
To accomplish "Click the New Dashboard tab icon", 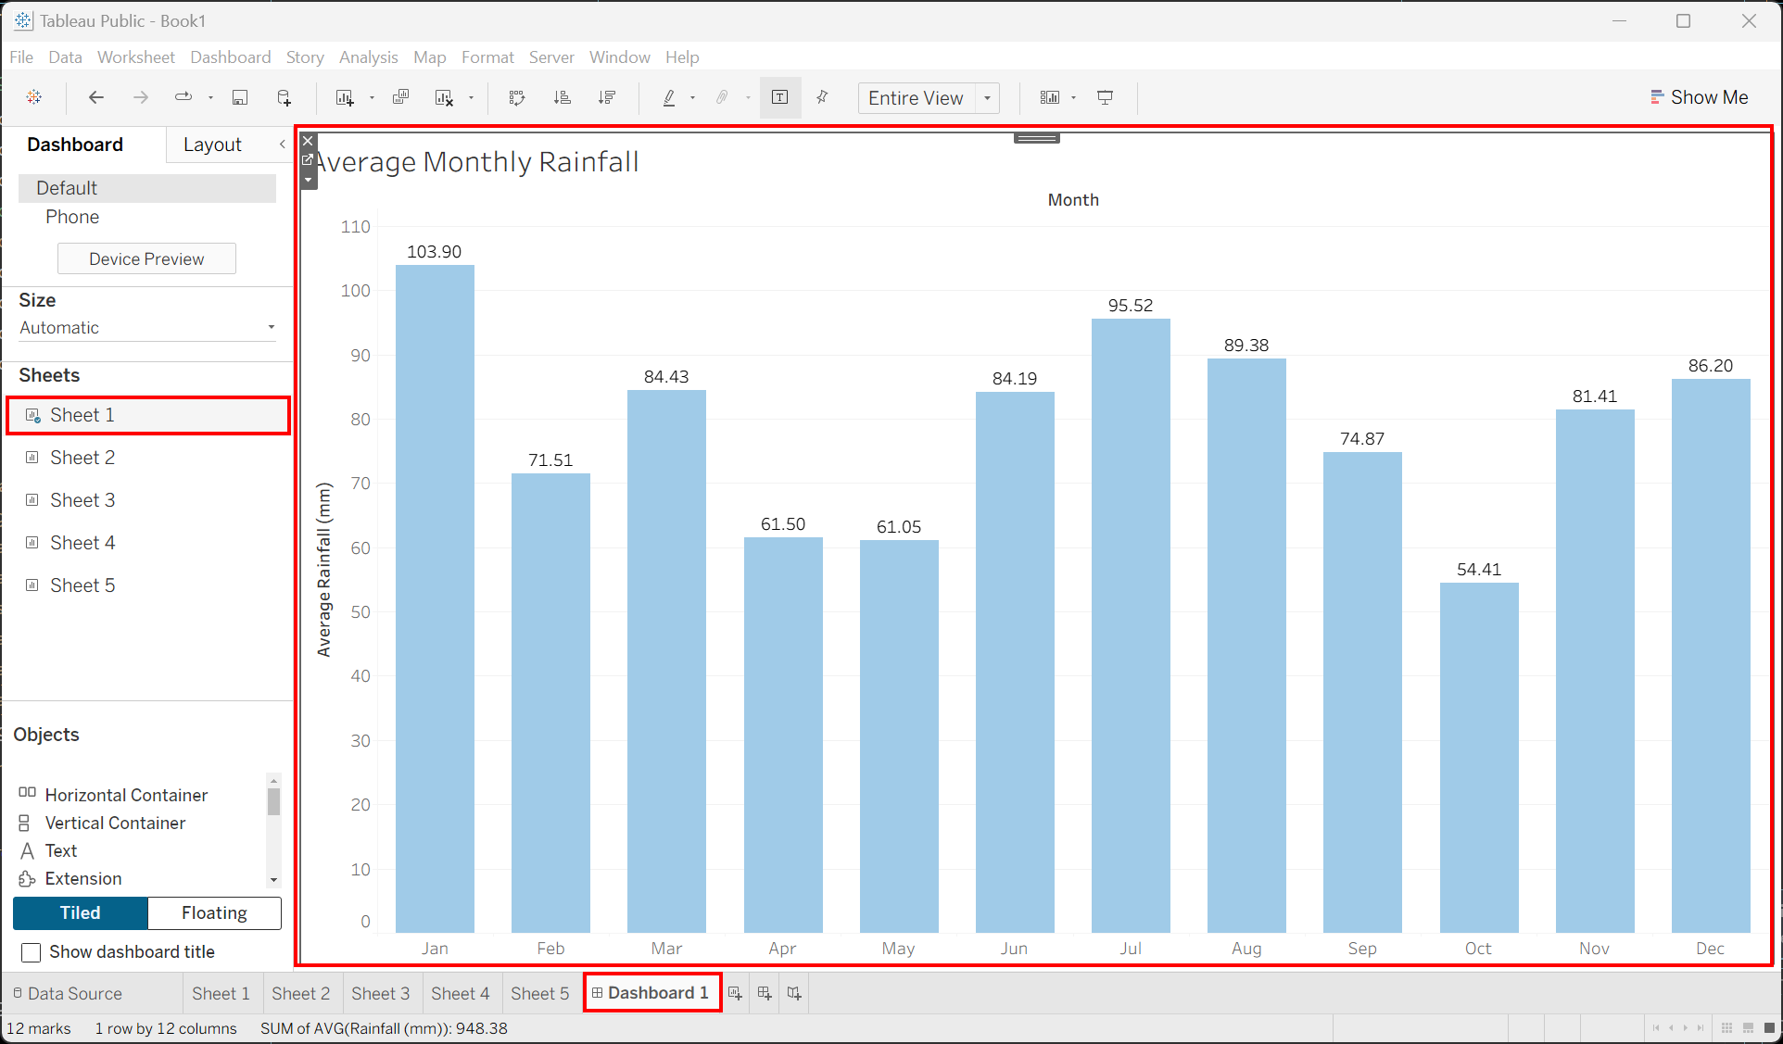I will coord(765,993).
